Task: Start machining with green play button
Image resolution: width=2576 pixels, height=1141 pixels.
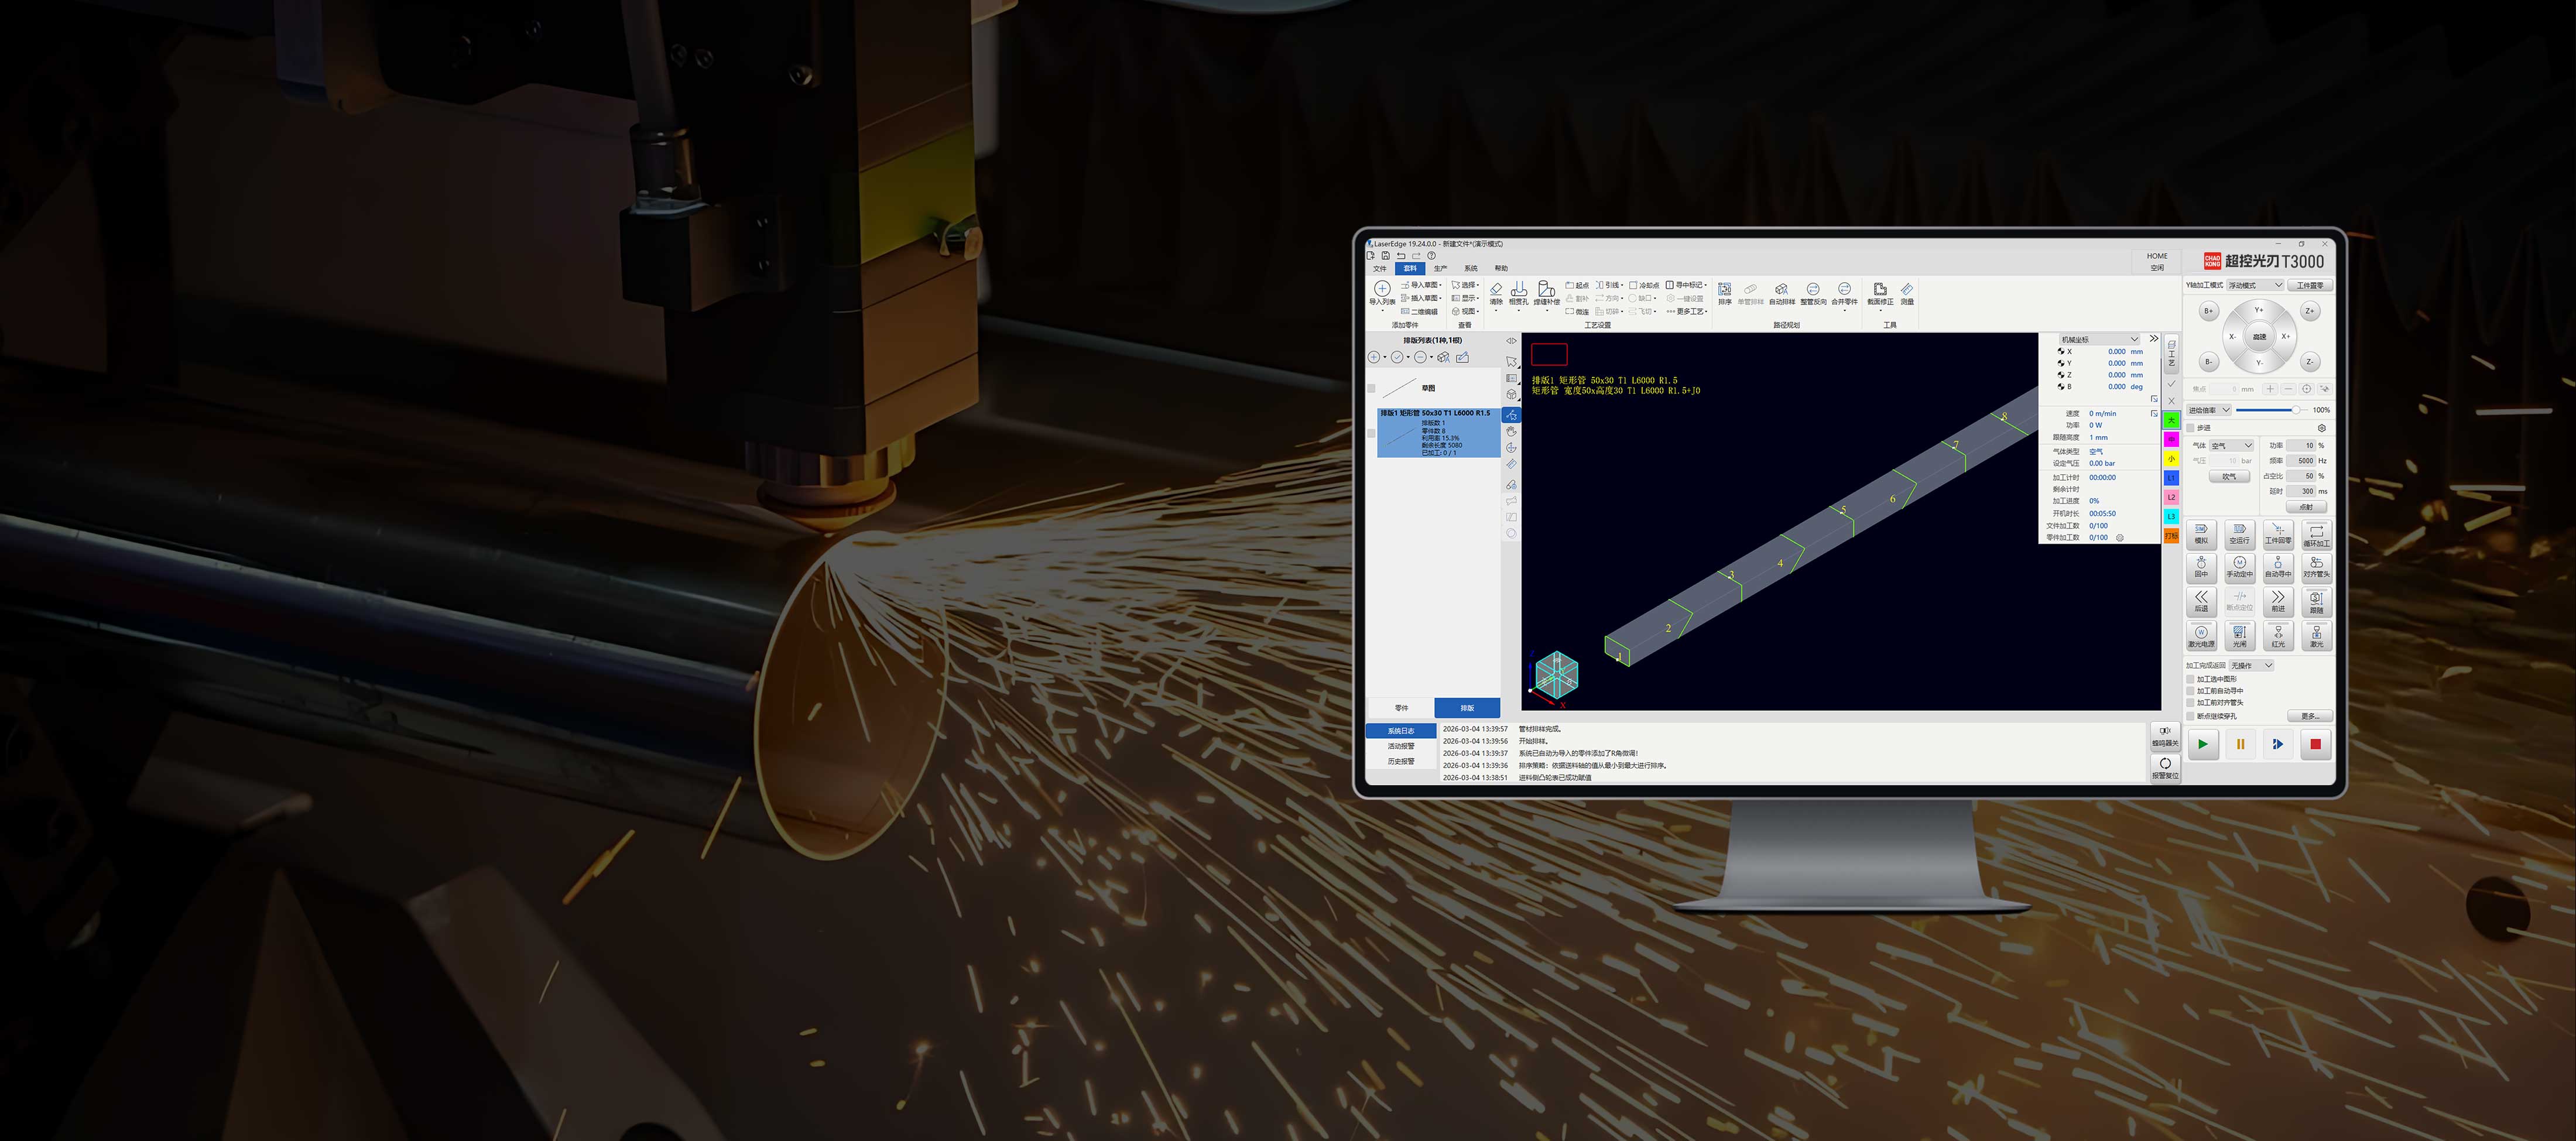Action: click(2203, 744)
